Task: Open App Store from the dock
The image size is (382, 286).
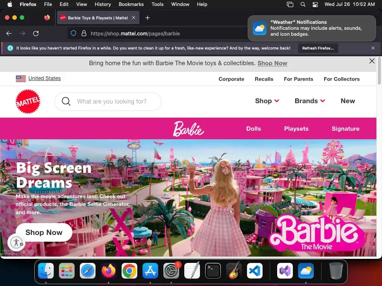Action: [150, 271]
